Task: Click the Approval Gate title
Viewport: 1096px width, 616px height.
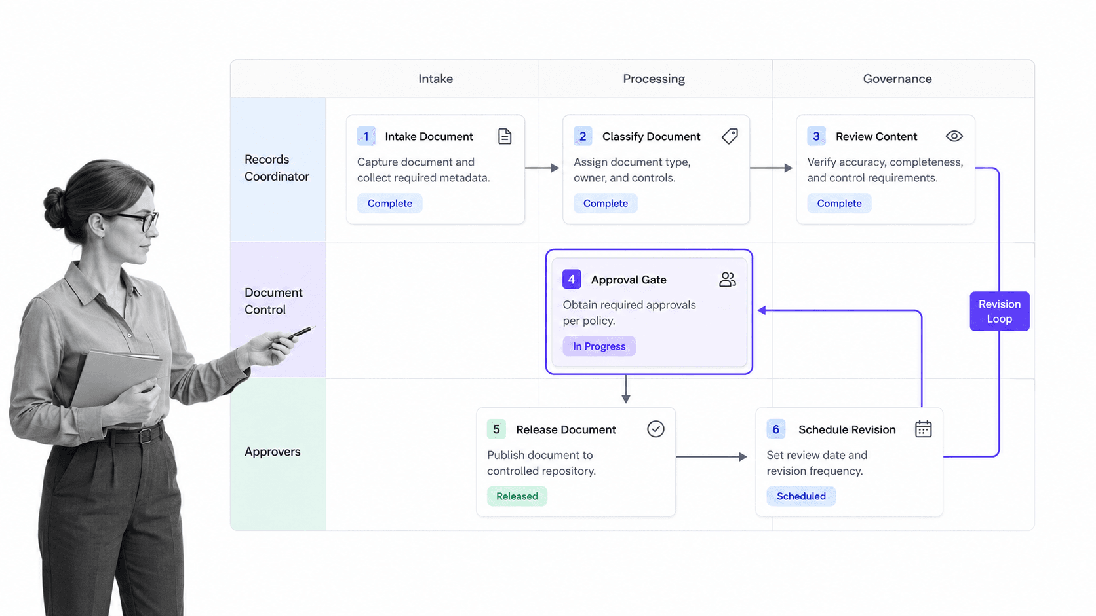Action: point(629,280)
